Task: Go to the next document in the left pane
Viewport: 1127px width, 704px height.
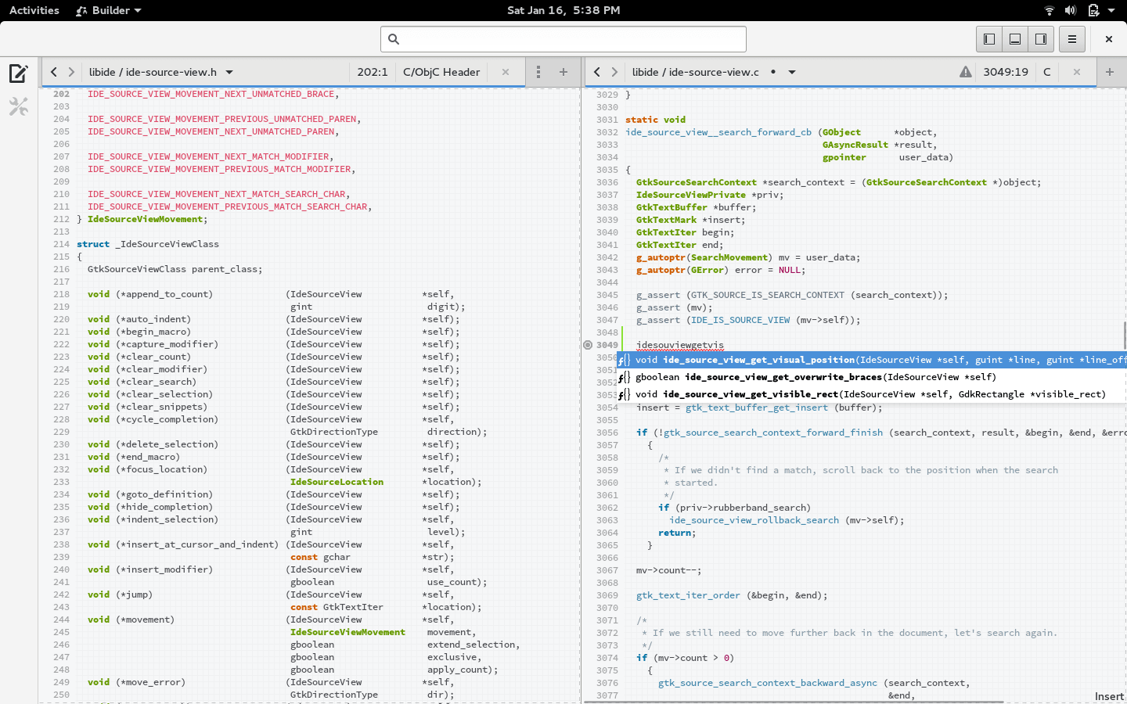Action: 71,72
